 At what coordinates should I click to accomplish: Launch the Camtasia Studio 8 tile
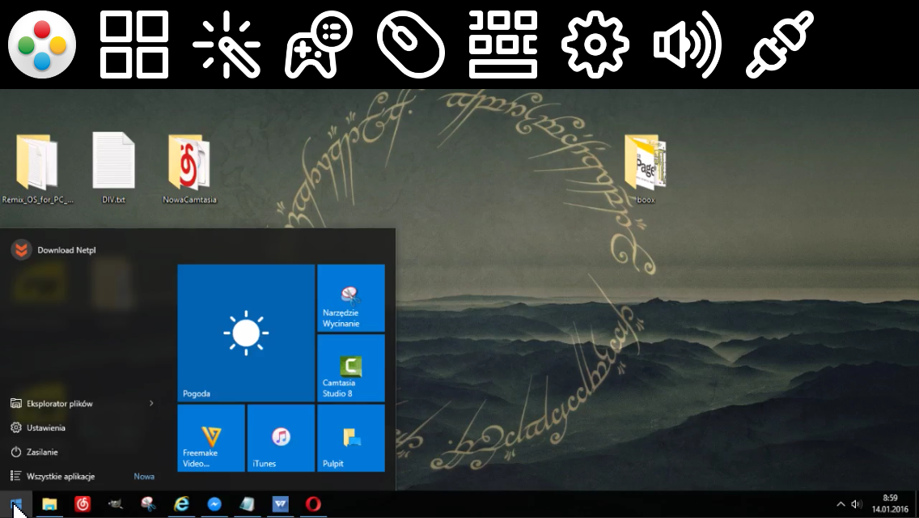[351, 367]
